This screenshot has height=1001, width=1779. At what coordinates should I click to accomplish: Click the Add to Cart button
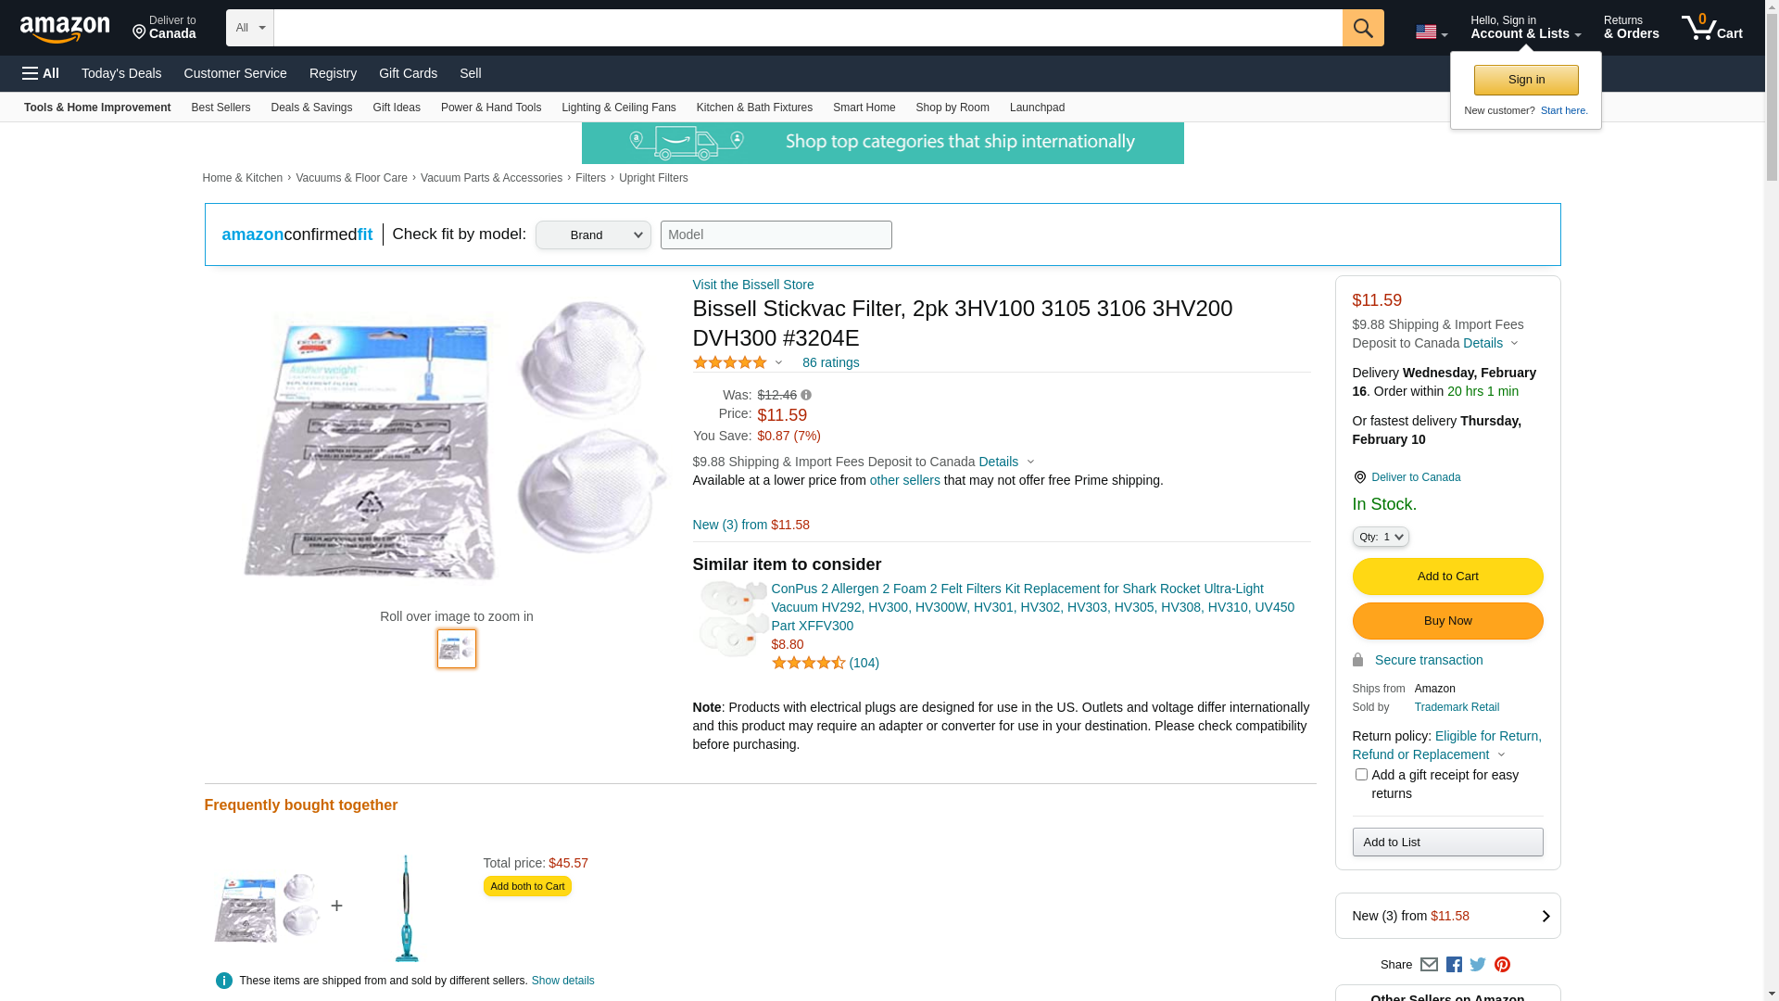pos(1447,577)
